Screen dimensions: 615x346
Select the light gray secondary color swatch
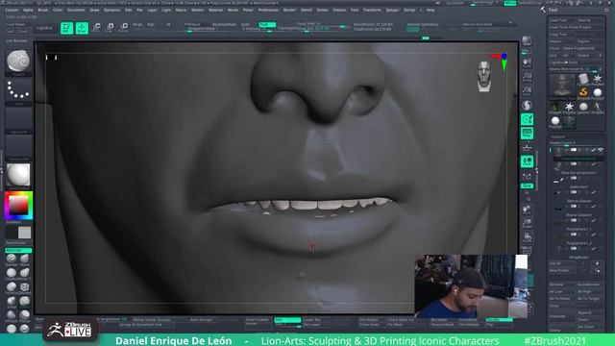tap(25, 233)
